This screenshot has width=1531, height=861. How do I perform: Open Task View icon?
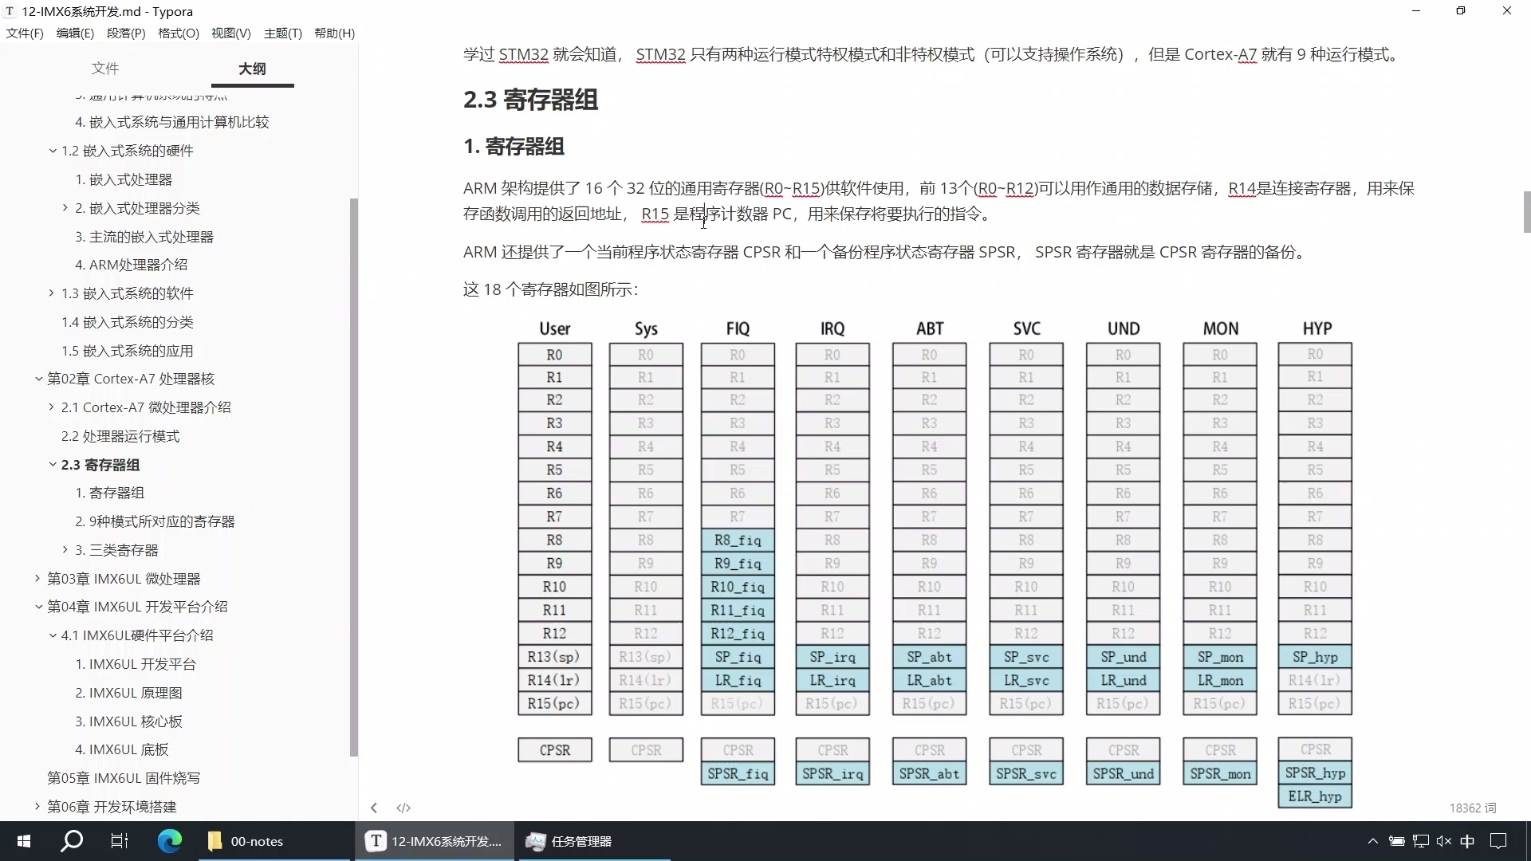pos(120,841)
